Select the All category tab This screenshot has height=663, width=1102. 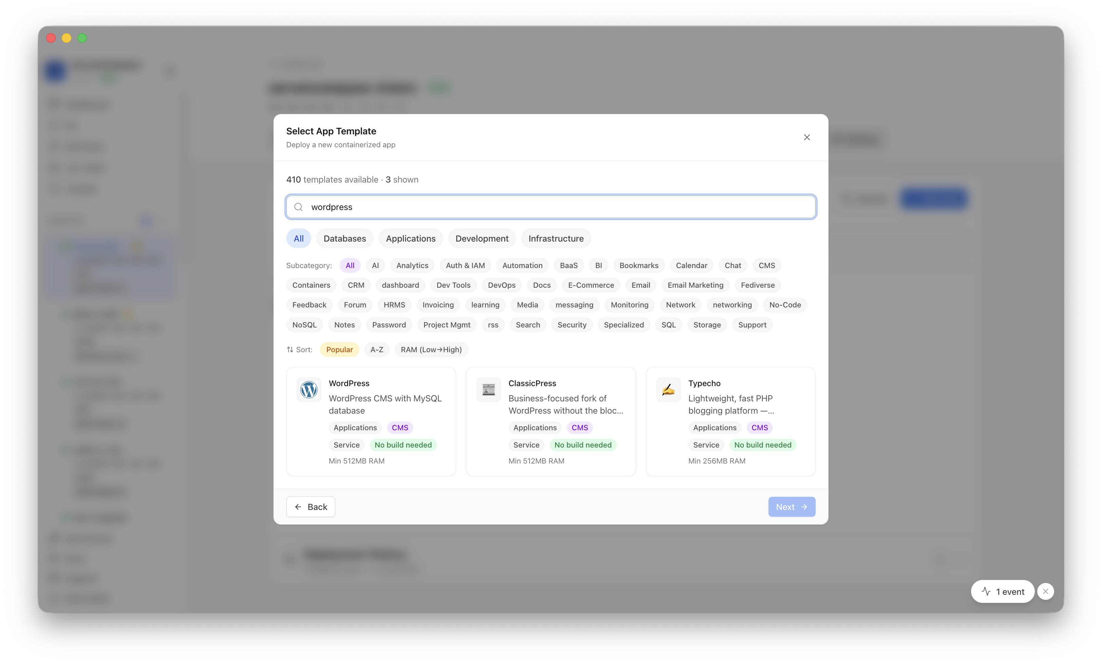(x=298, y=239)
